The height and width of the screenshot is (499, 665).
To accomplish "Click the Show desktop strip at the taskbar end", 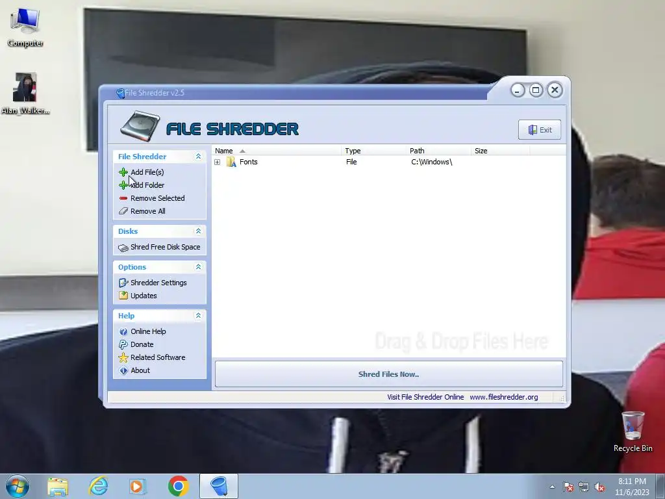I will pos(660,487).
